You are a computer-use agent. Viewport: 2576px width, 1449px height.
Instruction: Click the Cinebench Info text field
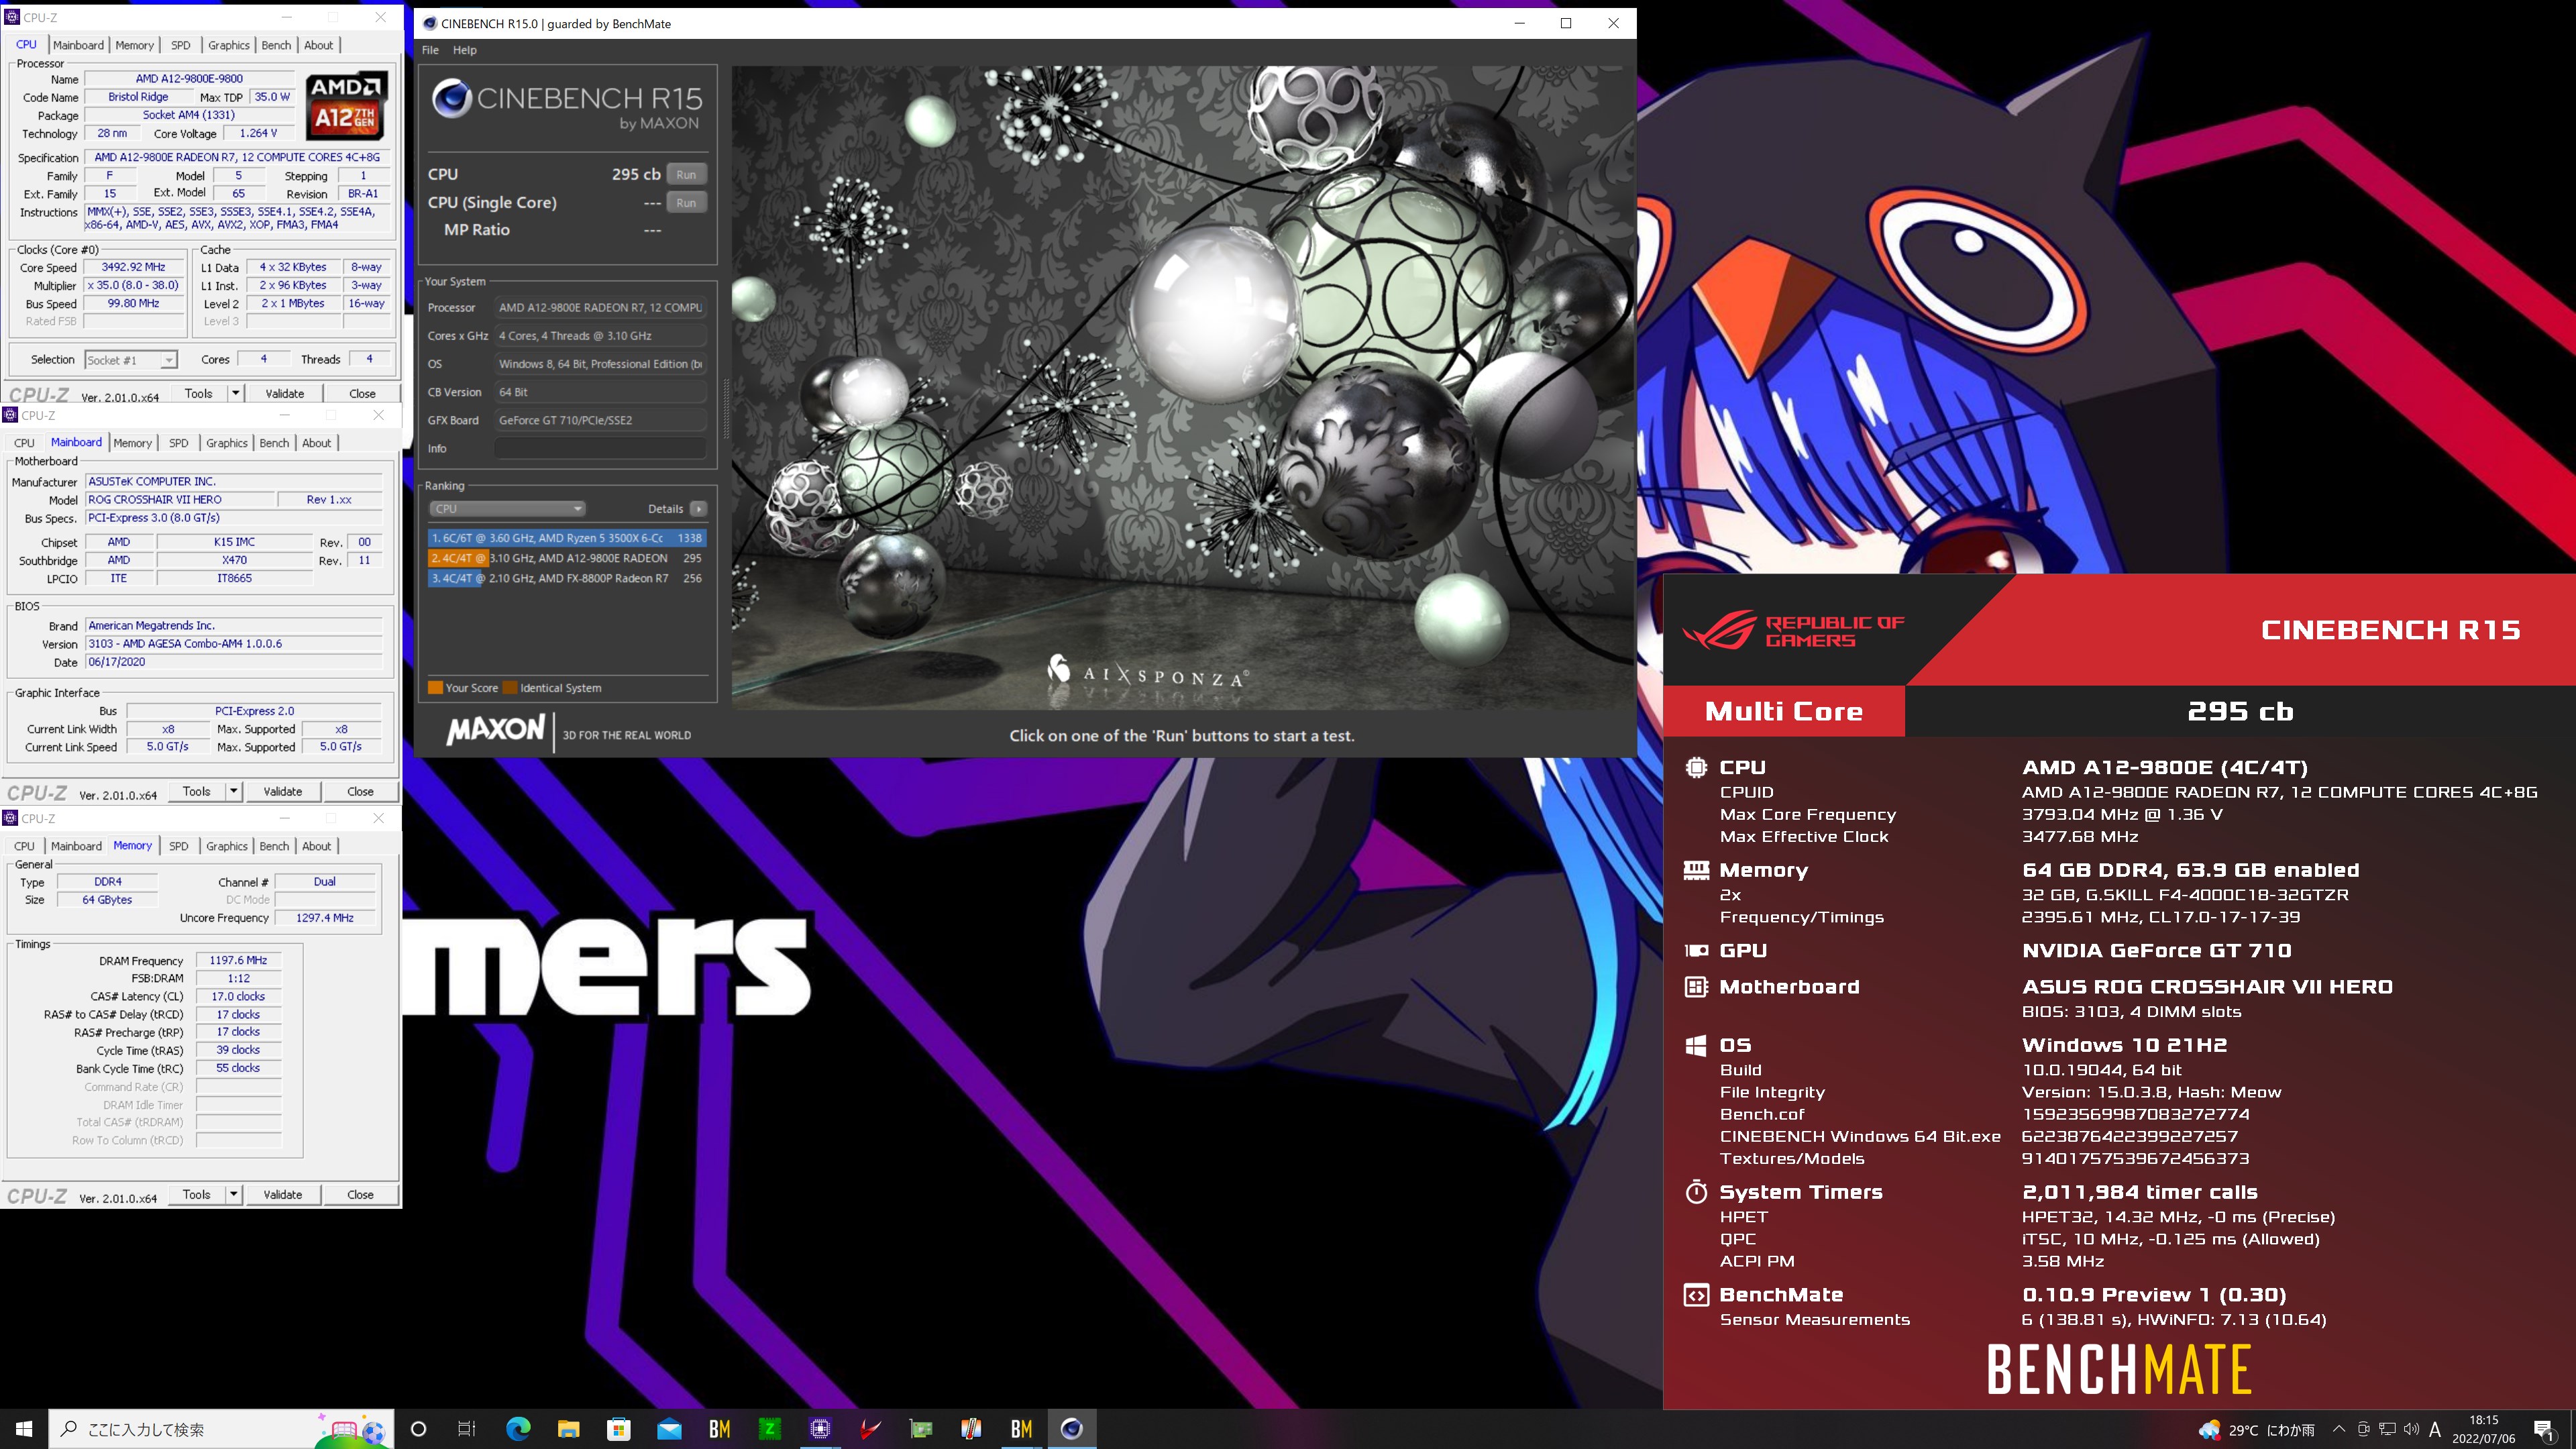click(601, 448)
